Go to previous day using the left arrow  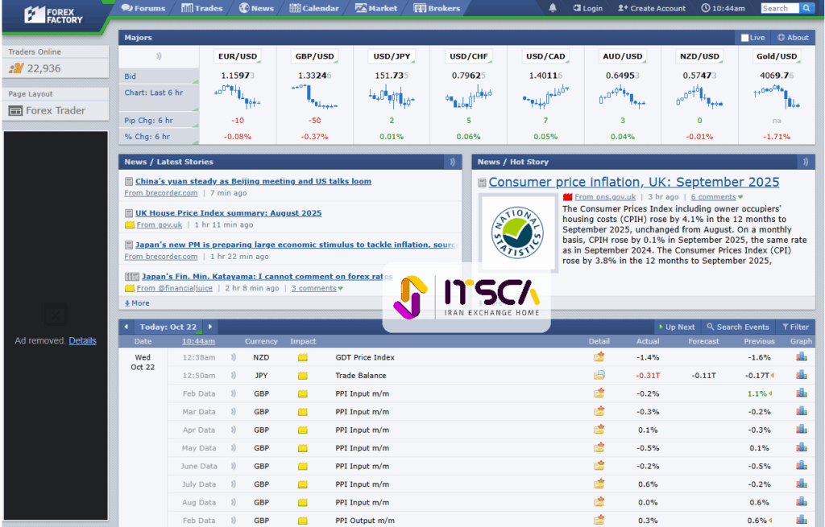[126, 327]
